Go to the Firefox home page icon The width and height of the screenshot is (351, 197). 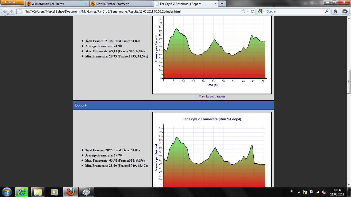pos(335,11)
